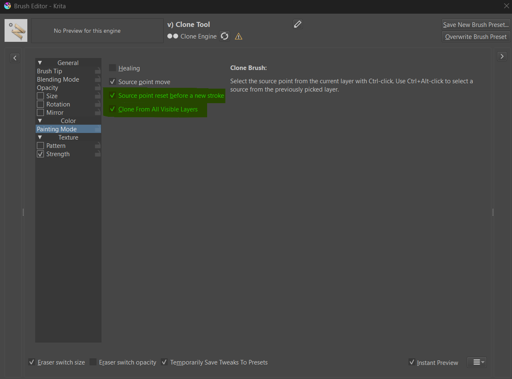This screenshot has width=512, height=379.
Task: Click the Clone Tool brush preset thumbnail
Action: (16, 31)
